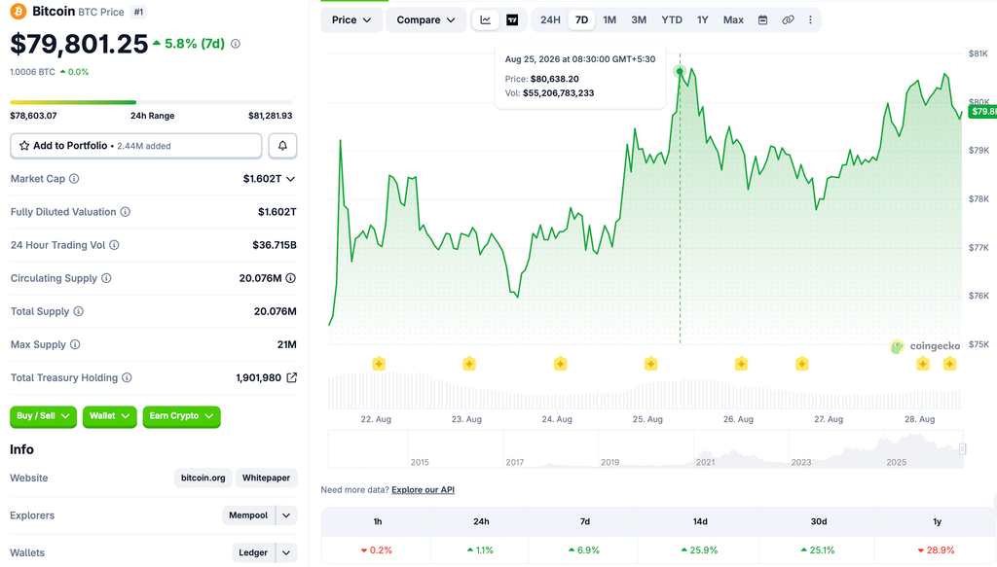
Task: Open the calendar date range picker
Action: [x=762, y=19]
